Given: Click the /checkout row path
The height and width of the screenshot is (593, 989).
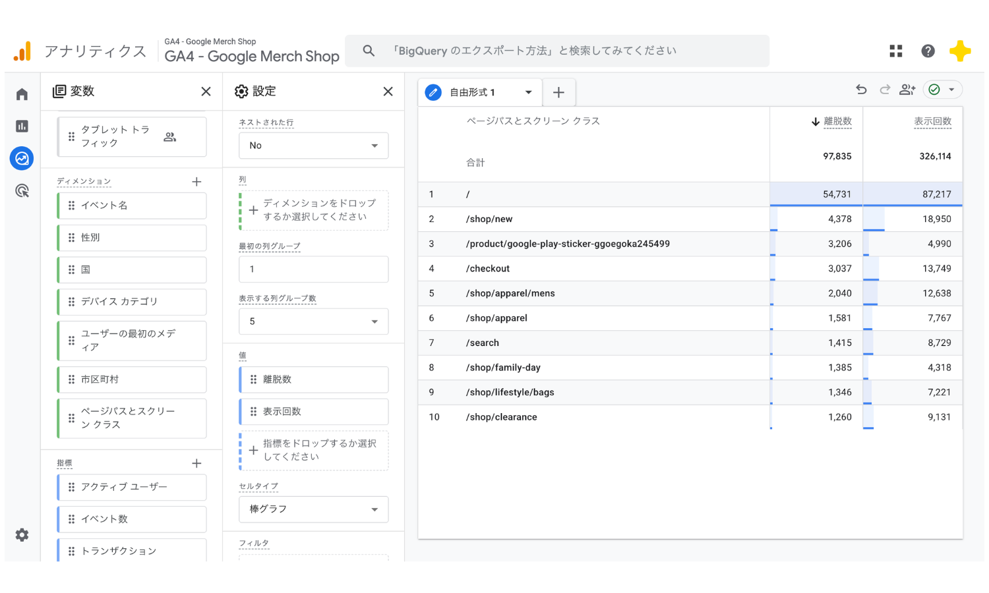Looking at the screenshot, I should pyautogui.click(x=488, y=269).
